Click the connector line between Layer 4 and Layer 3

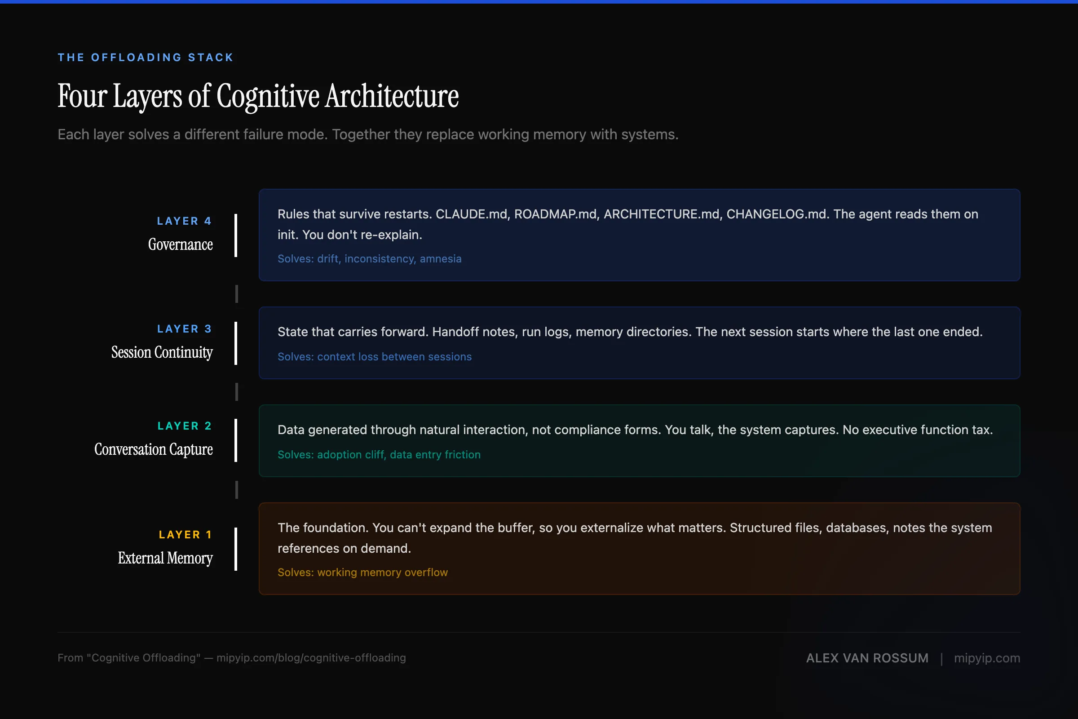237,293
